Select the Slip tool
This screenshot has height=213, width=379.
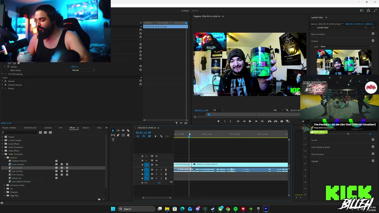[113, 135]
